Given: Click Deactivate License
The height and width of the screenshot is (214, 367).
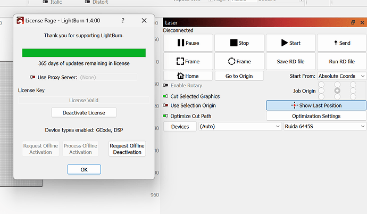Looking at the screenshot, I should pyautogui.click(x=84, y=113).
